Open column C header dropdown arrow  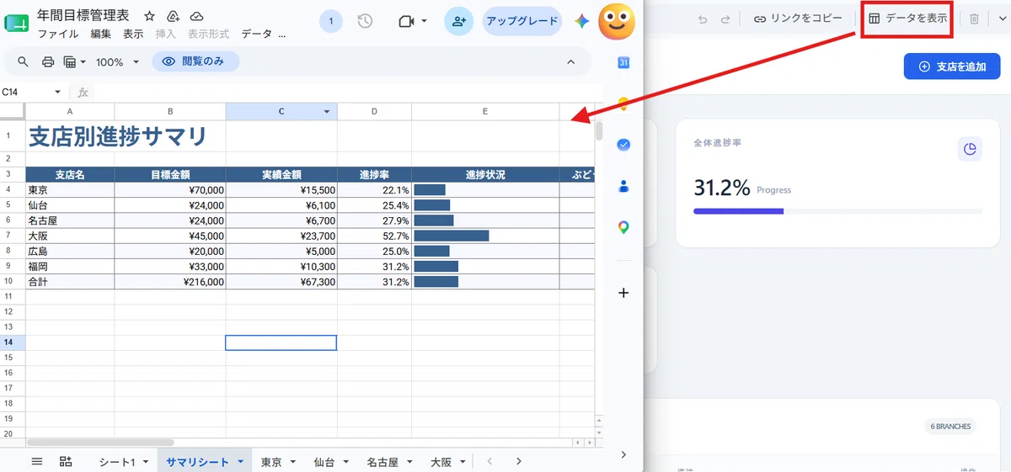point(327,111)
